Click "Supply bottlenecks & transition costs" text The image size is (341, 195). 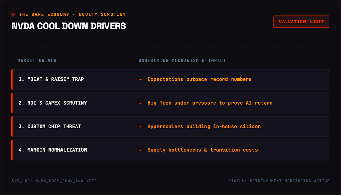pos(202,150)
